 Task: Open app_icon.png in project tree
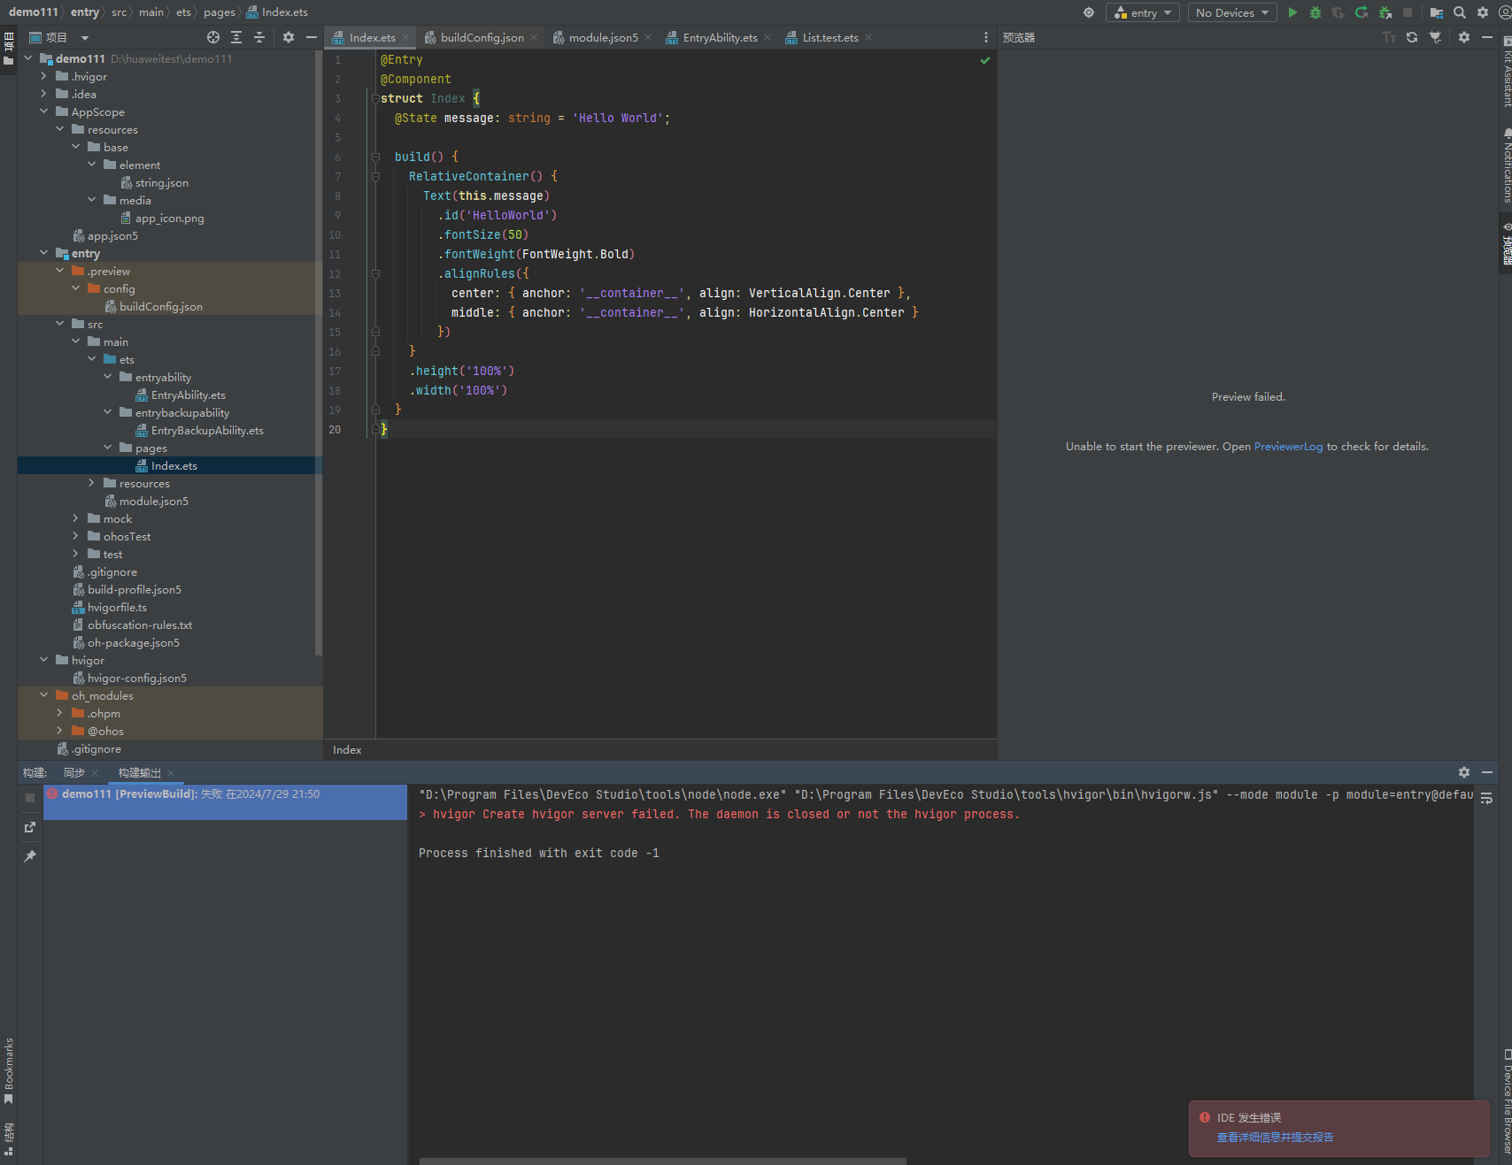169,218
